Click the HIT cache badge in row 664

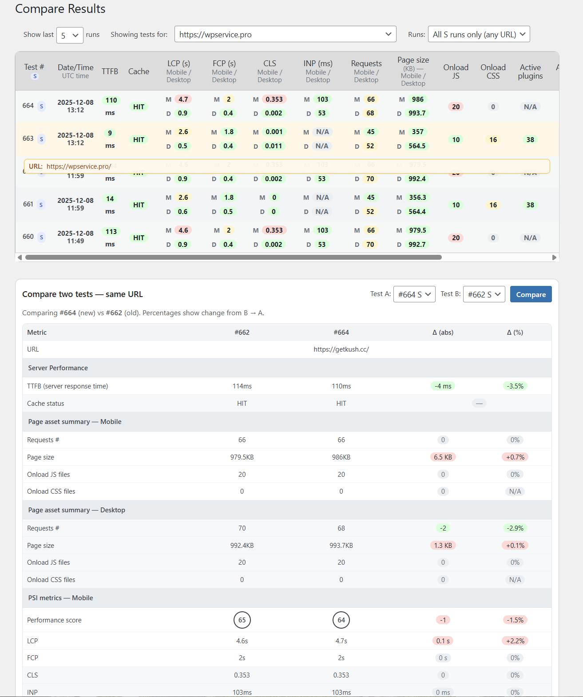(139, 107)
